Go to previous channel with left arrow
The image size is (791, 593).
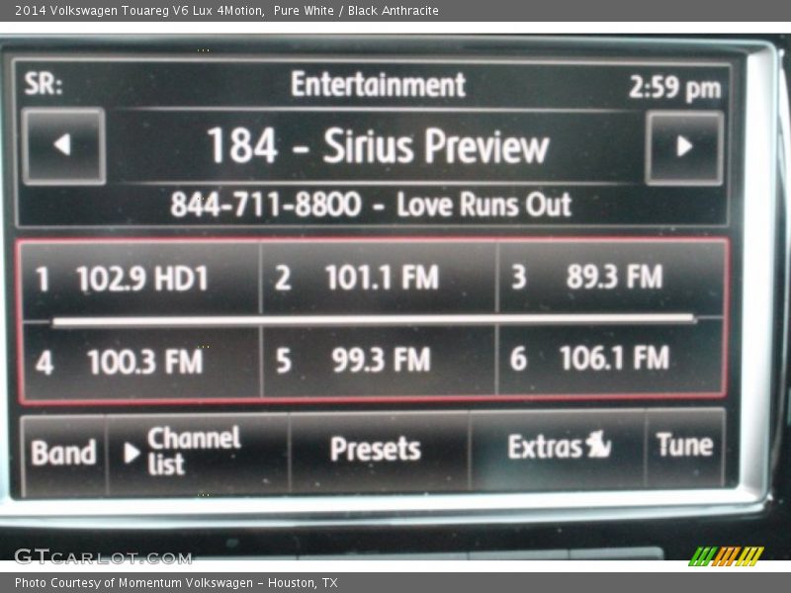[64, 146]
